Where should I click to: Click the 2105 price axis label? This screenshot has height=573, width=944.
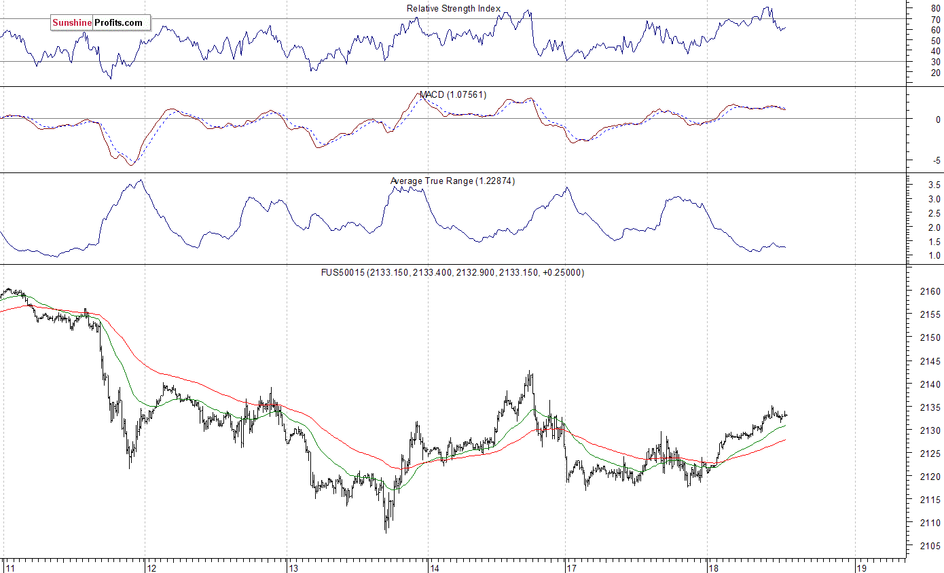point(930,546)
